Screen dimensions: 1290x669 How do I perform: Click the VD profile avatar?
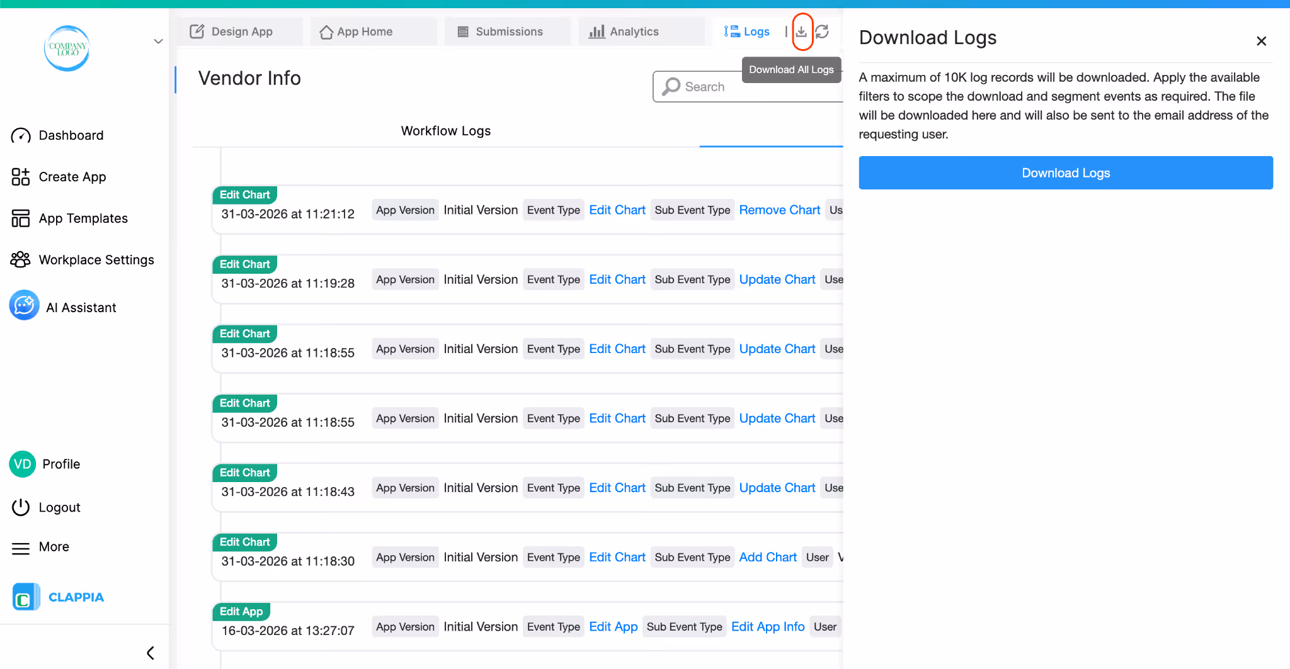point(23,464)
